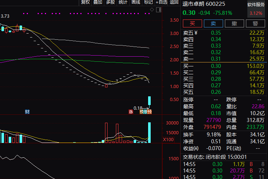The height and width of the screenshot is (179, 268).
Task: Click the 撤 cancel order button
Action: [x=234, y=24]
